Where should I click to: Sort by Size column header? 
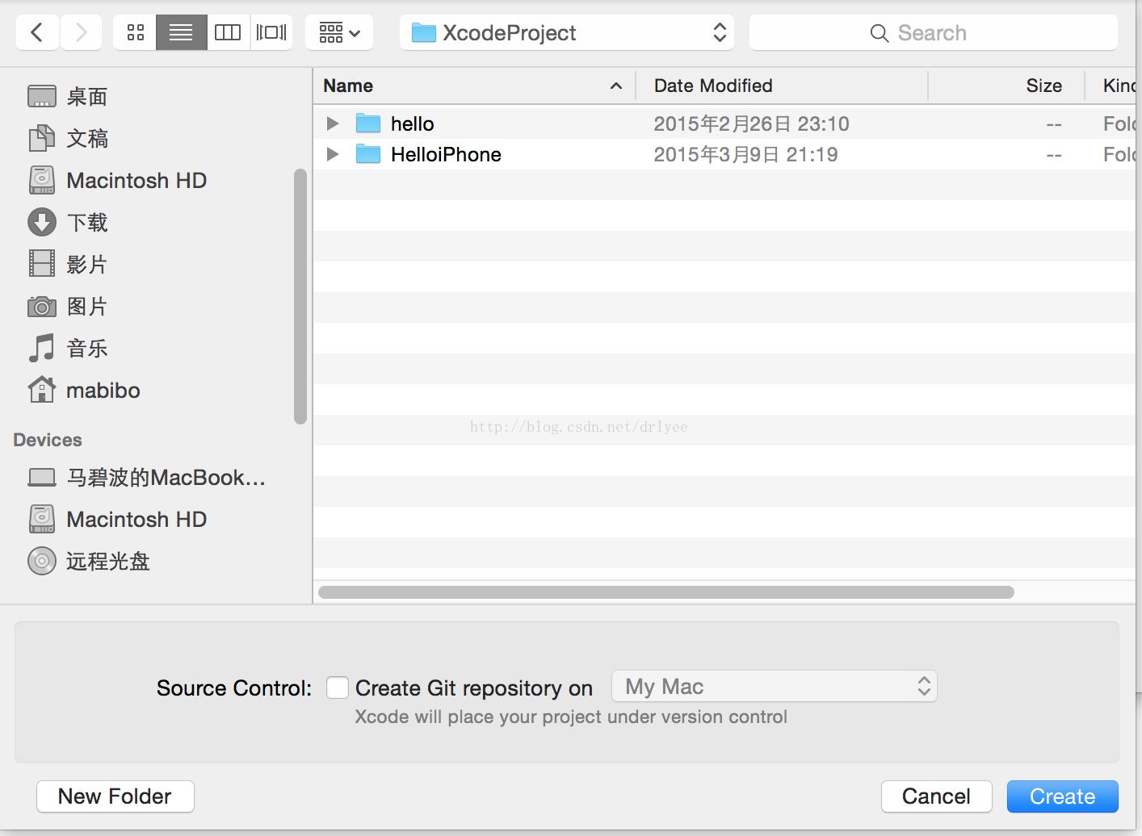pyautogui.click(x=1006, y=86)
